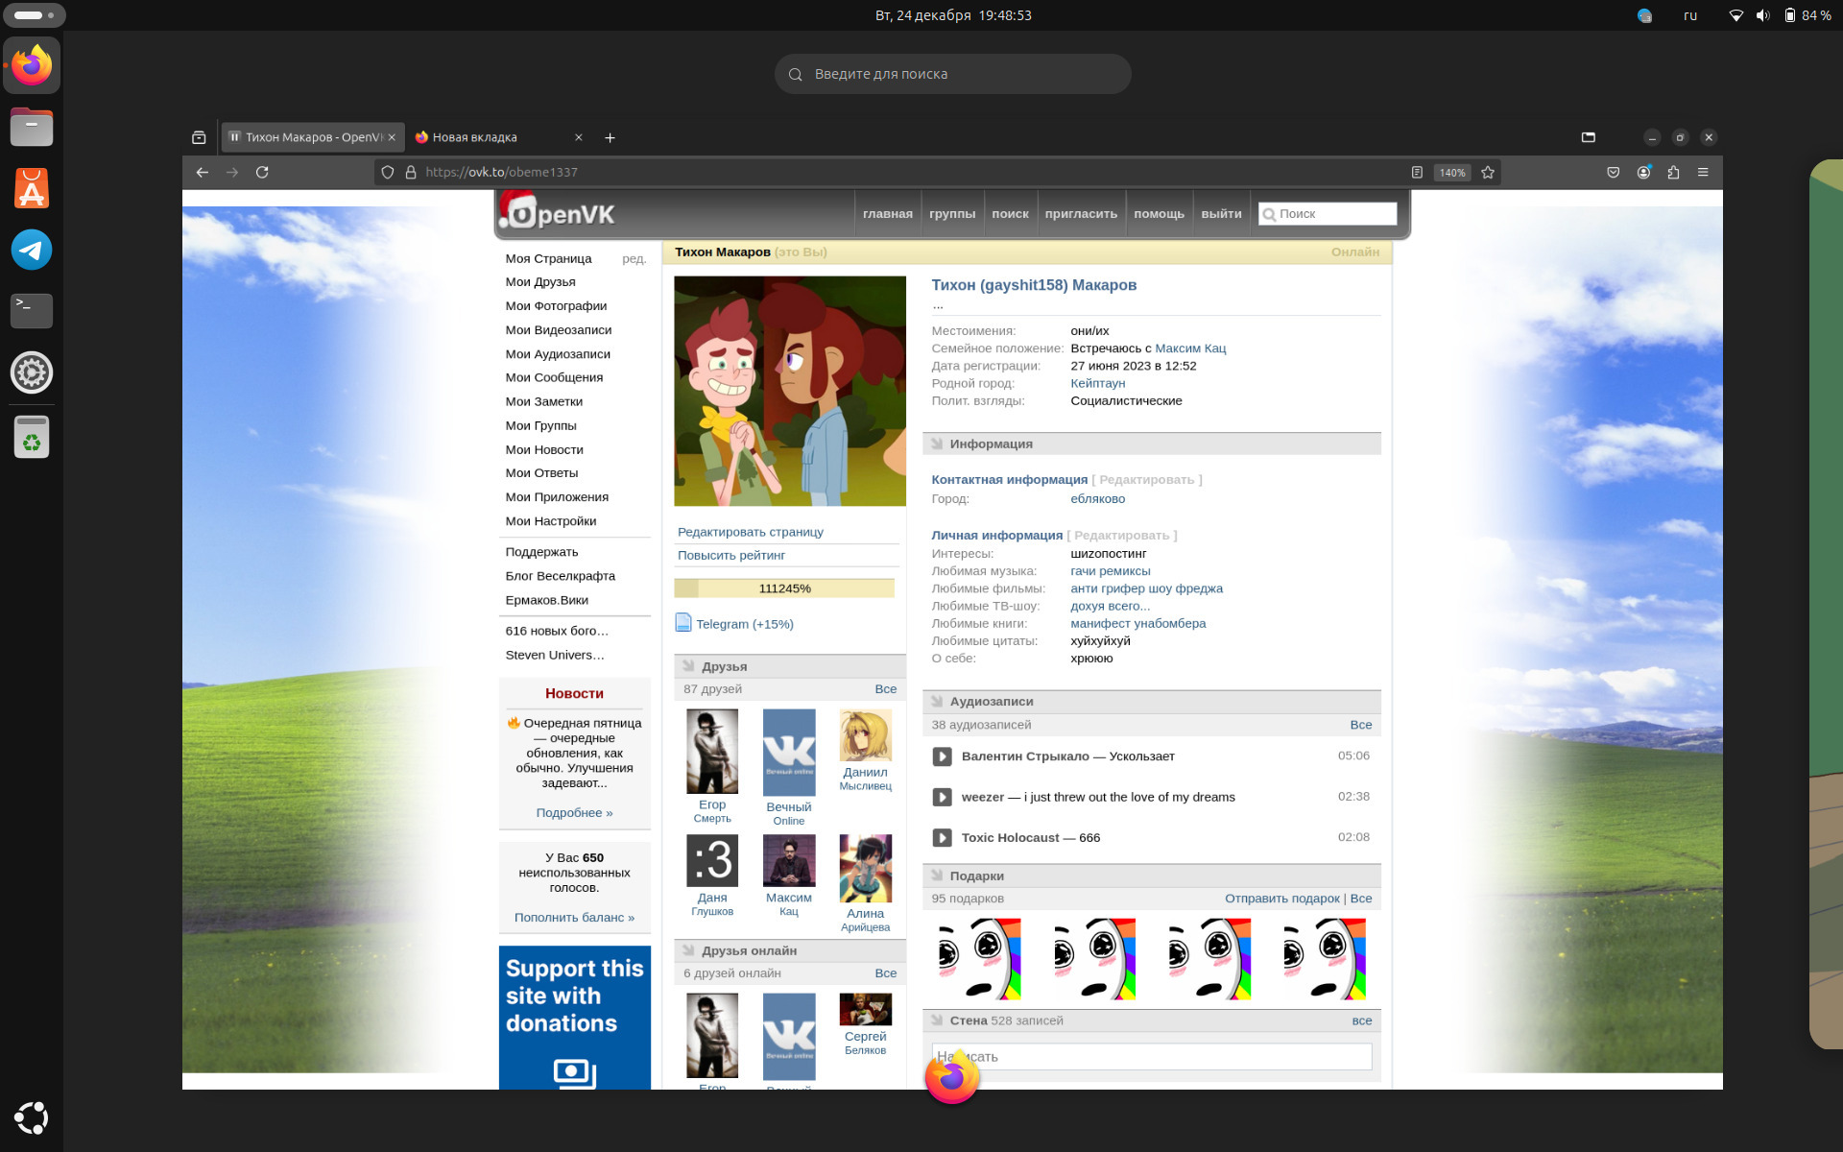This screenshot has width=1843, height=1152.
Task: Click the Написать wall post field
Action: pyautogui.click(x=1152, y=1056)
